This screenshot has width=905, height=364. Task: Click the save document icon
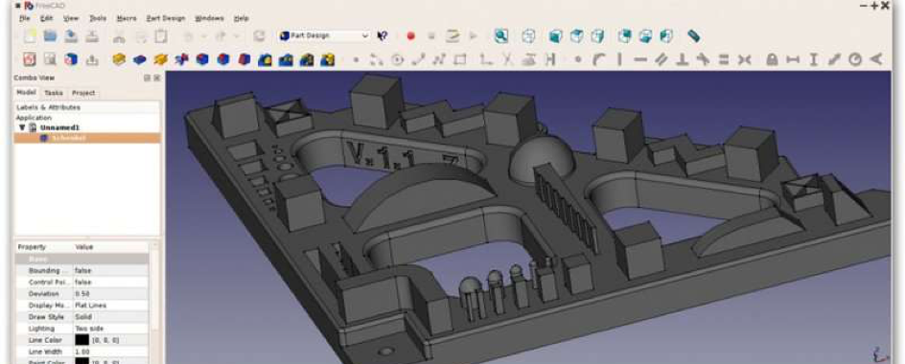(x=71, y=35)
